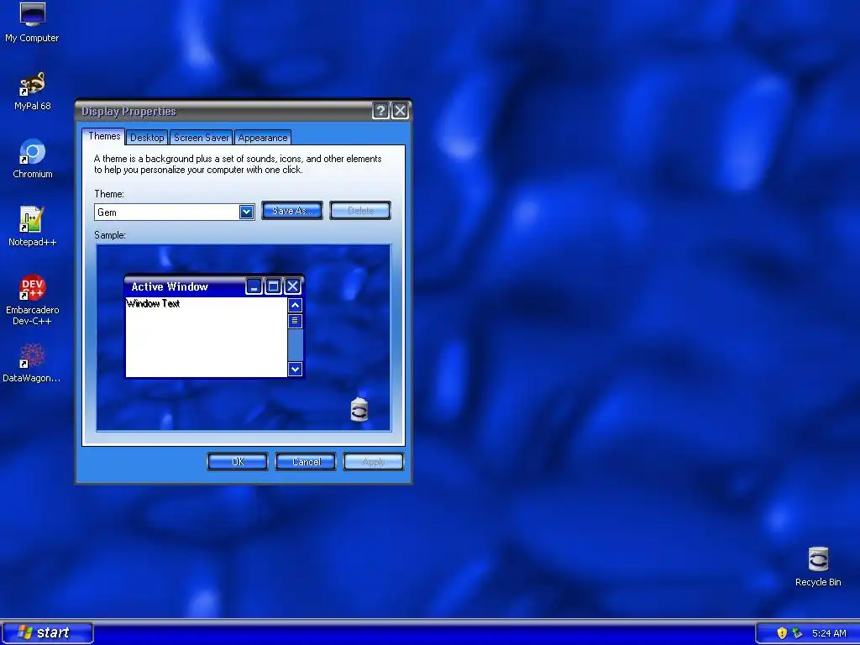Open the My Computer desktop icon

pos(32,23)
